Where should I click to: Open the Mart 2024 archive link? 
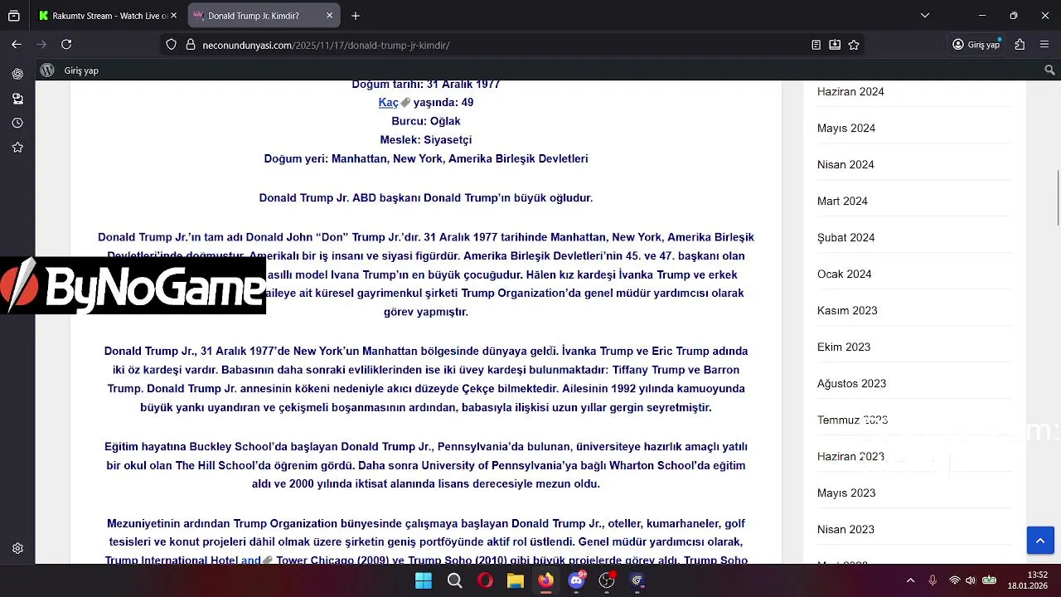(842, 201)
